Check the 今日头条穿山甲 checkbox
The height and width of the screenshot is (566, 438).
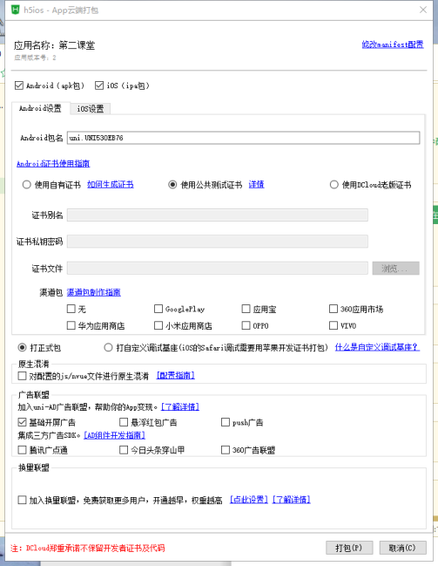[124, 450]
